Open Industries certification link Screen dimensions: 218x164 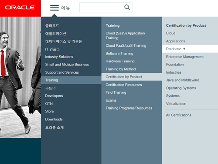pyautogui.click(x=174, y=72)
